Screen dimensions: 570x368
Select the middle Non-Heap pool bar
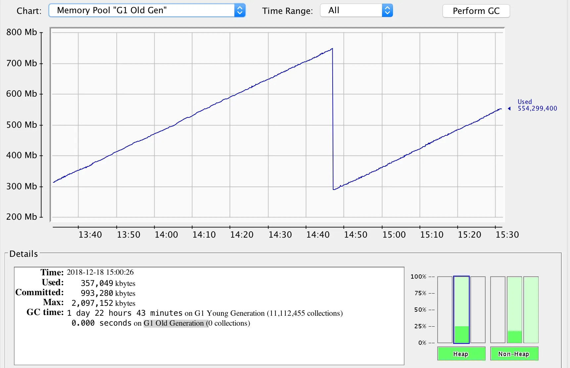click(x=514, y=310)
